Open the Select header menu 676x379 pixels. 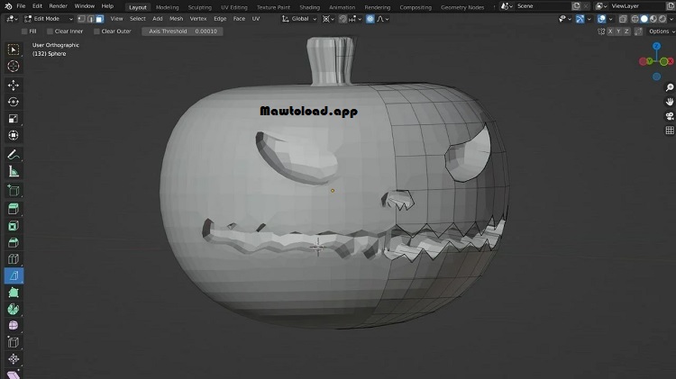click(x=138, y=19)
